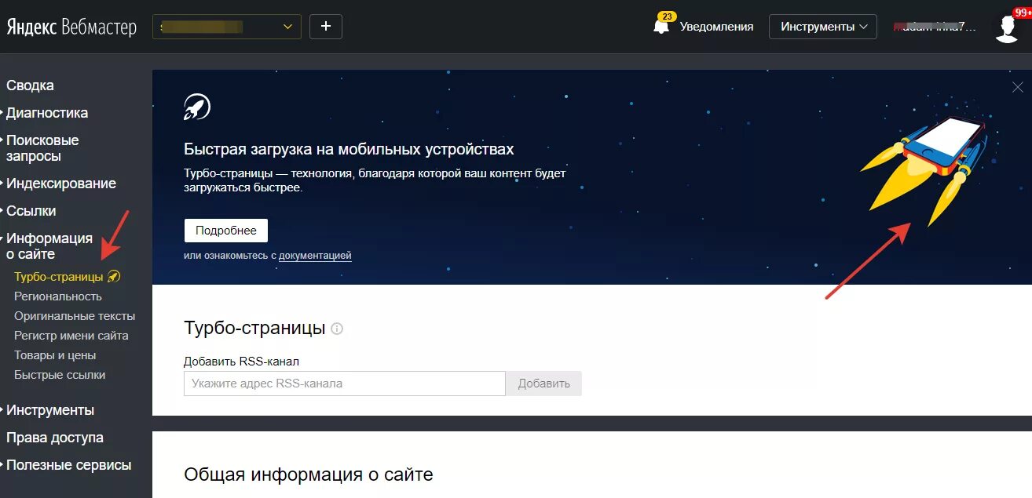Open the документацией link

[315, 256]
